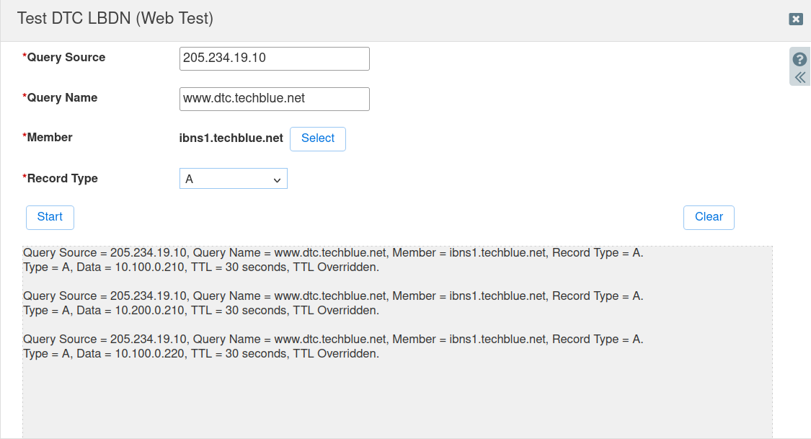Viewport: 811px width, 439px height.
Task: Click the Record Type dropdown arrow
Action: pyautogui.click(x=279, y=178)
